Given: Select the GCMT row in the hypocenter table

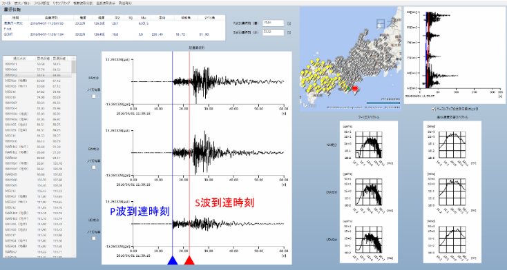Looking at the screenshot, I should click(113, 34).
